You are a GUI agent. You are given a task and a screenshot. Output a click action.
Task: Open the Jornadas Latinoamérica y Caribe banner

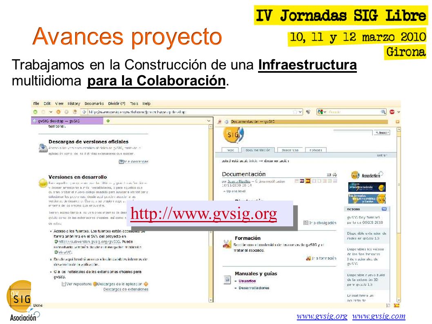coord(367,199)
